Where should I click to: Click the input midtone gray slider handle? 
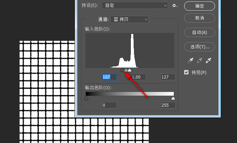[x=126, y=70]
